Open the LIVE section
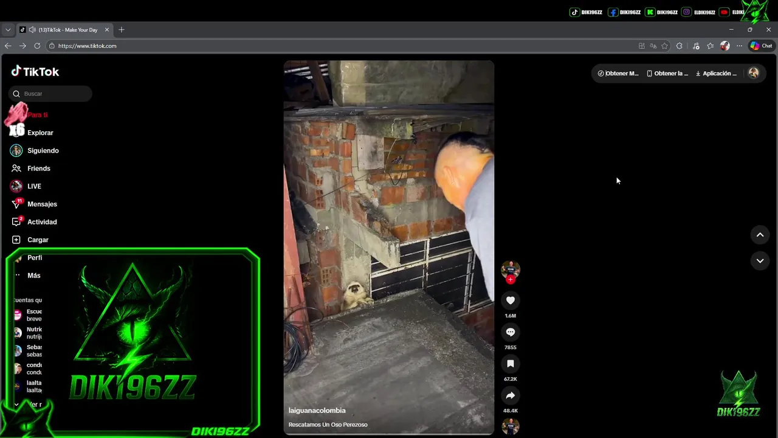This screenshot has height=438, width=778. pyautogui.click(x=34, y=186)
